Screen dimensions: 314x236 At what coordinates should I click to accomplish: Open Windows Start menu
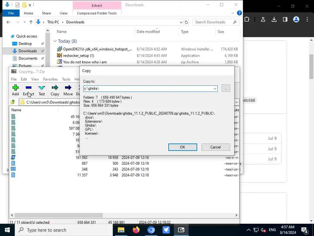point(7,230)
